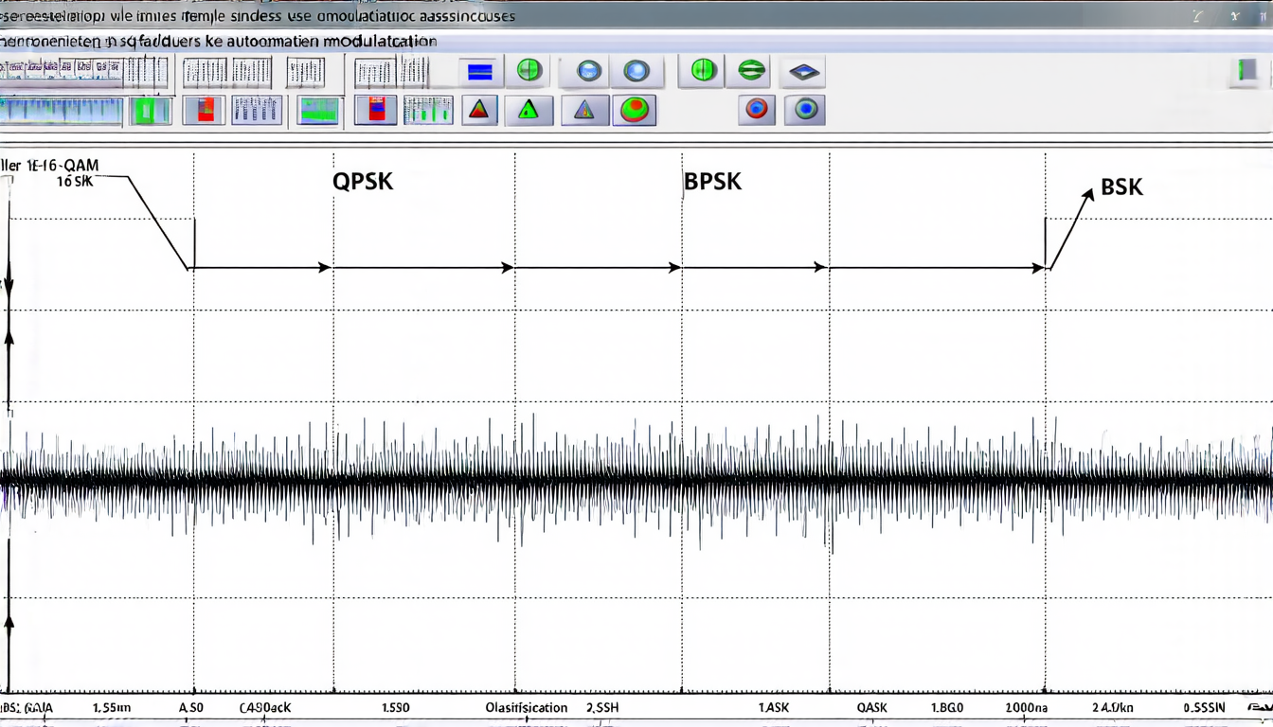Viewport: 1273px width, 727px height.
Task: Click the BSK label near the arrow
Action: click(x=1121, y=187)
